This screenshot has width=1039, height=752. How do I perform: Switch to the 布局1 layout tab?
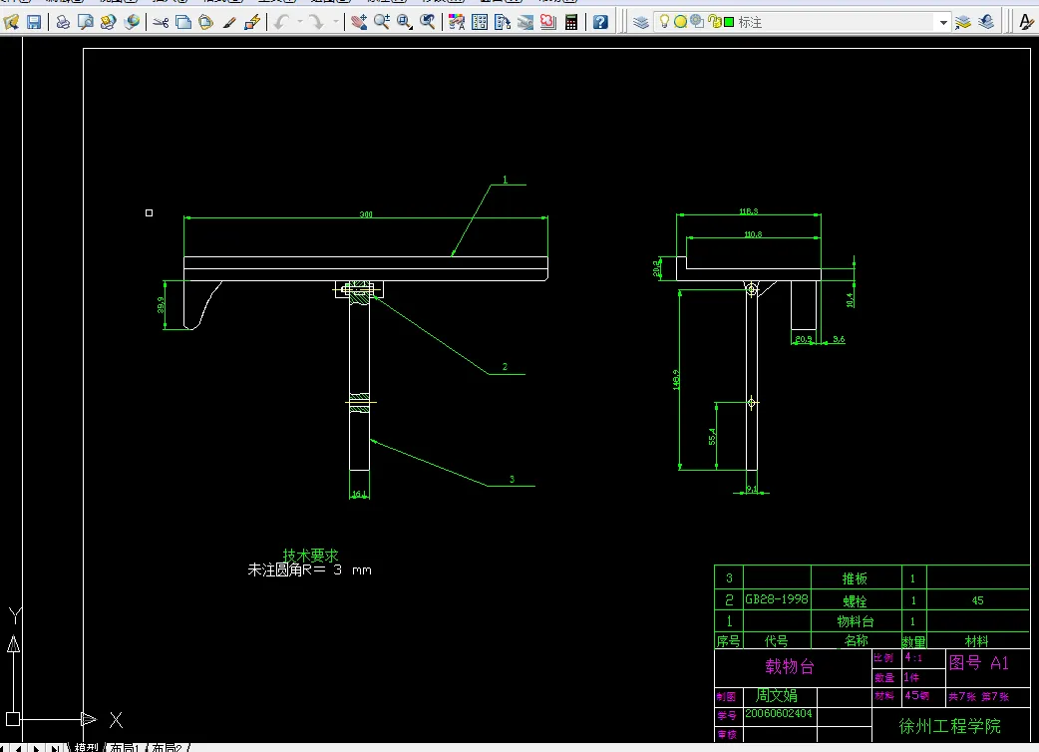click(x=125, y=747)
